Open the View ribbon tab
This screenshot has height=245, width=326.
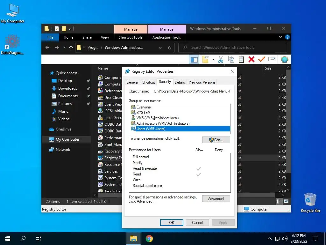click(105, 37)
